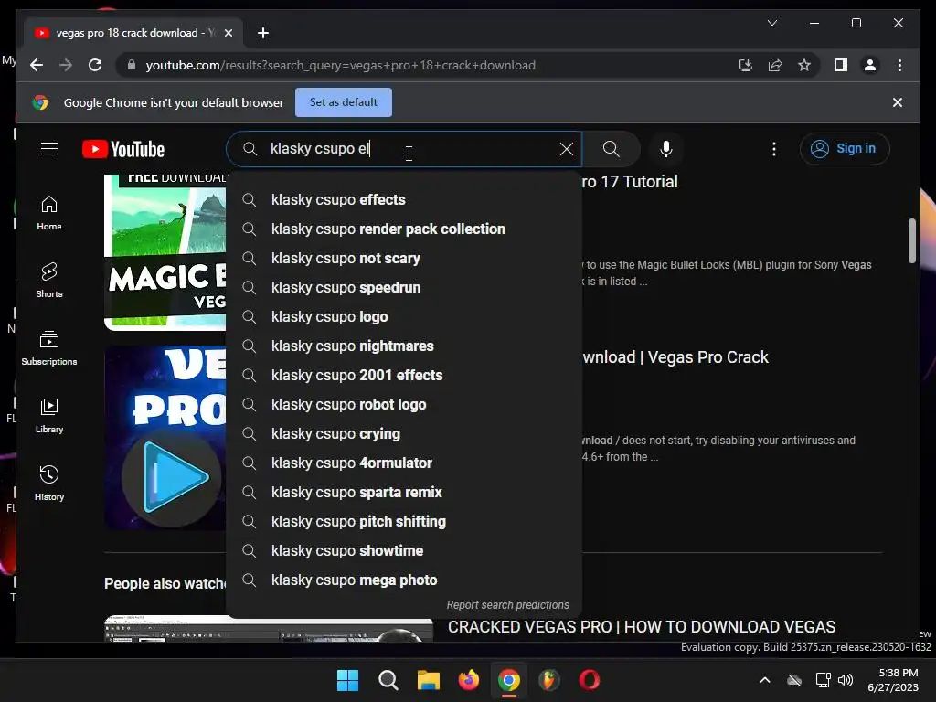Dismiss the default browser infobar

pos(898,102)
